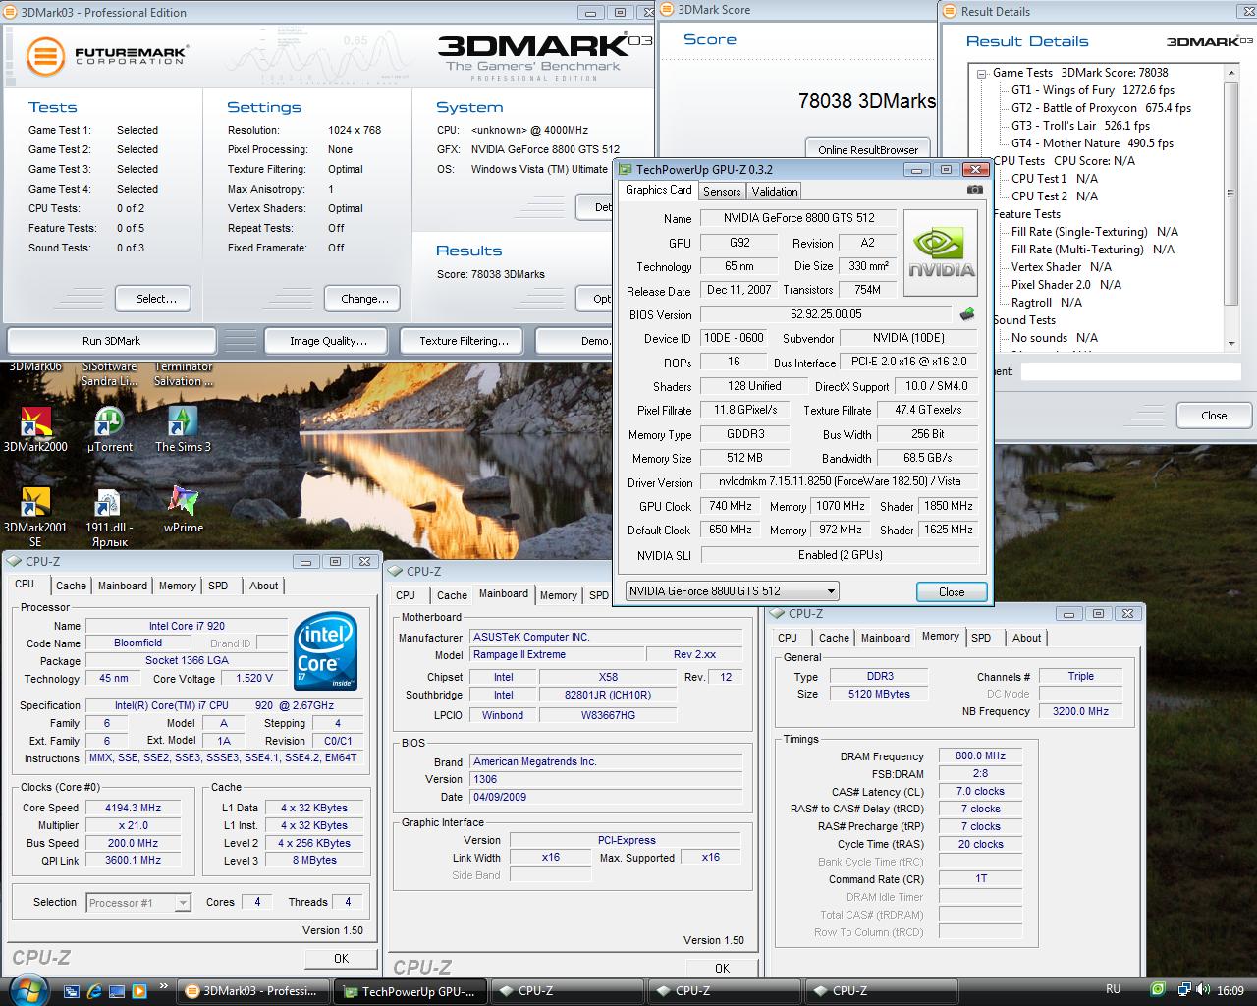Screen dimensions: 1257x1006
Task: Click the Intel Core i7 logo in CPU-Z
Action: (x=326, y=651)
